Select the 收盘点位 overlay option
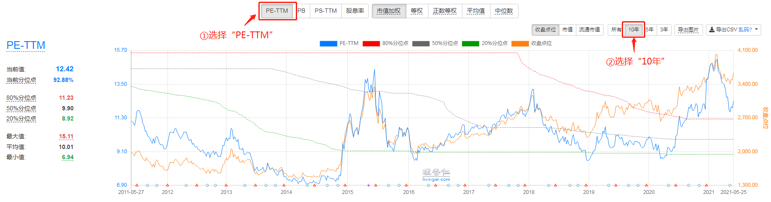This screenshot has height=202, width=771. pos(545,30)
